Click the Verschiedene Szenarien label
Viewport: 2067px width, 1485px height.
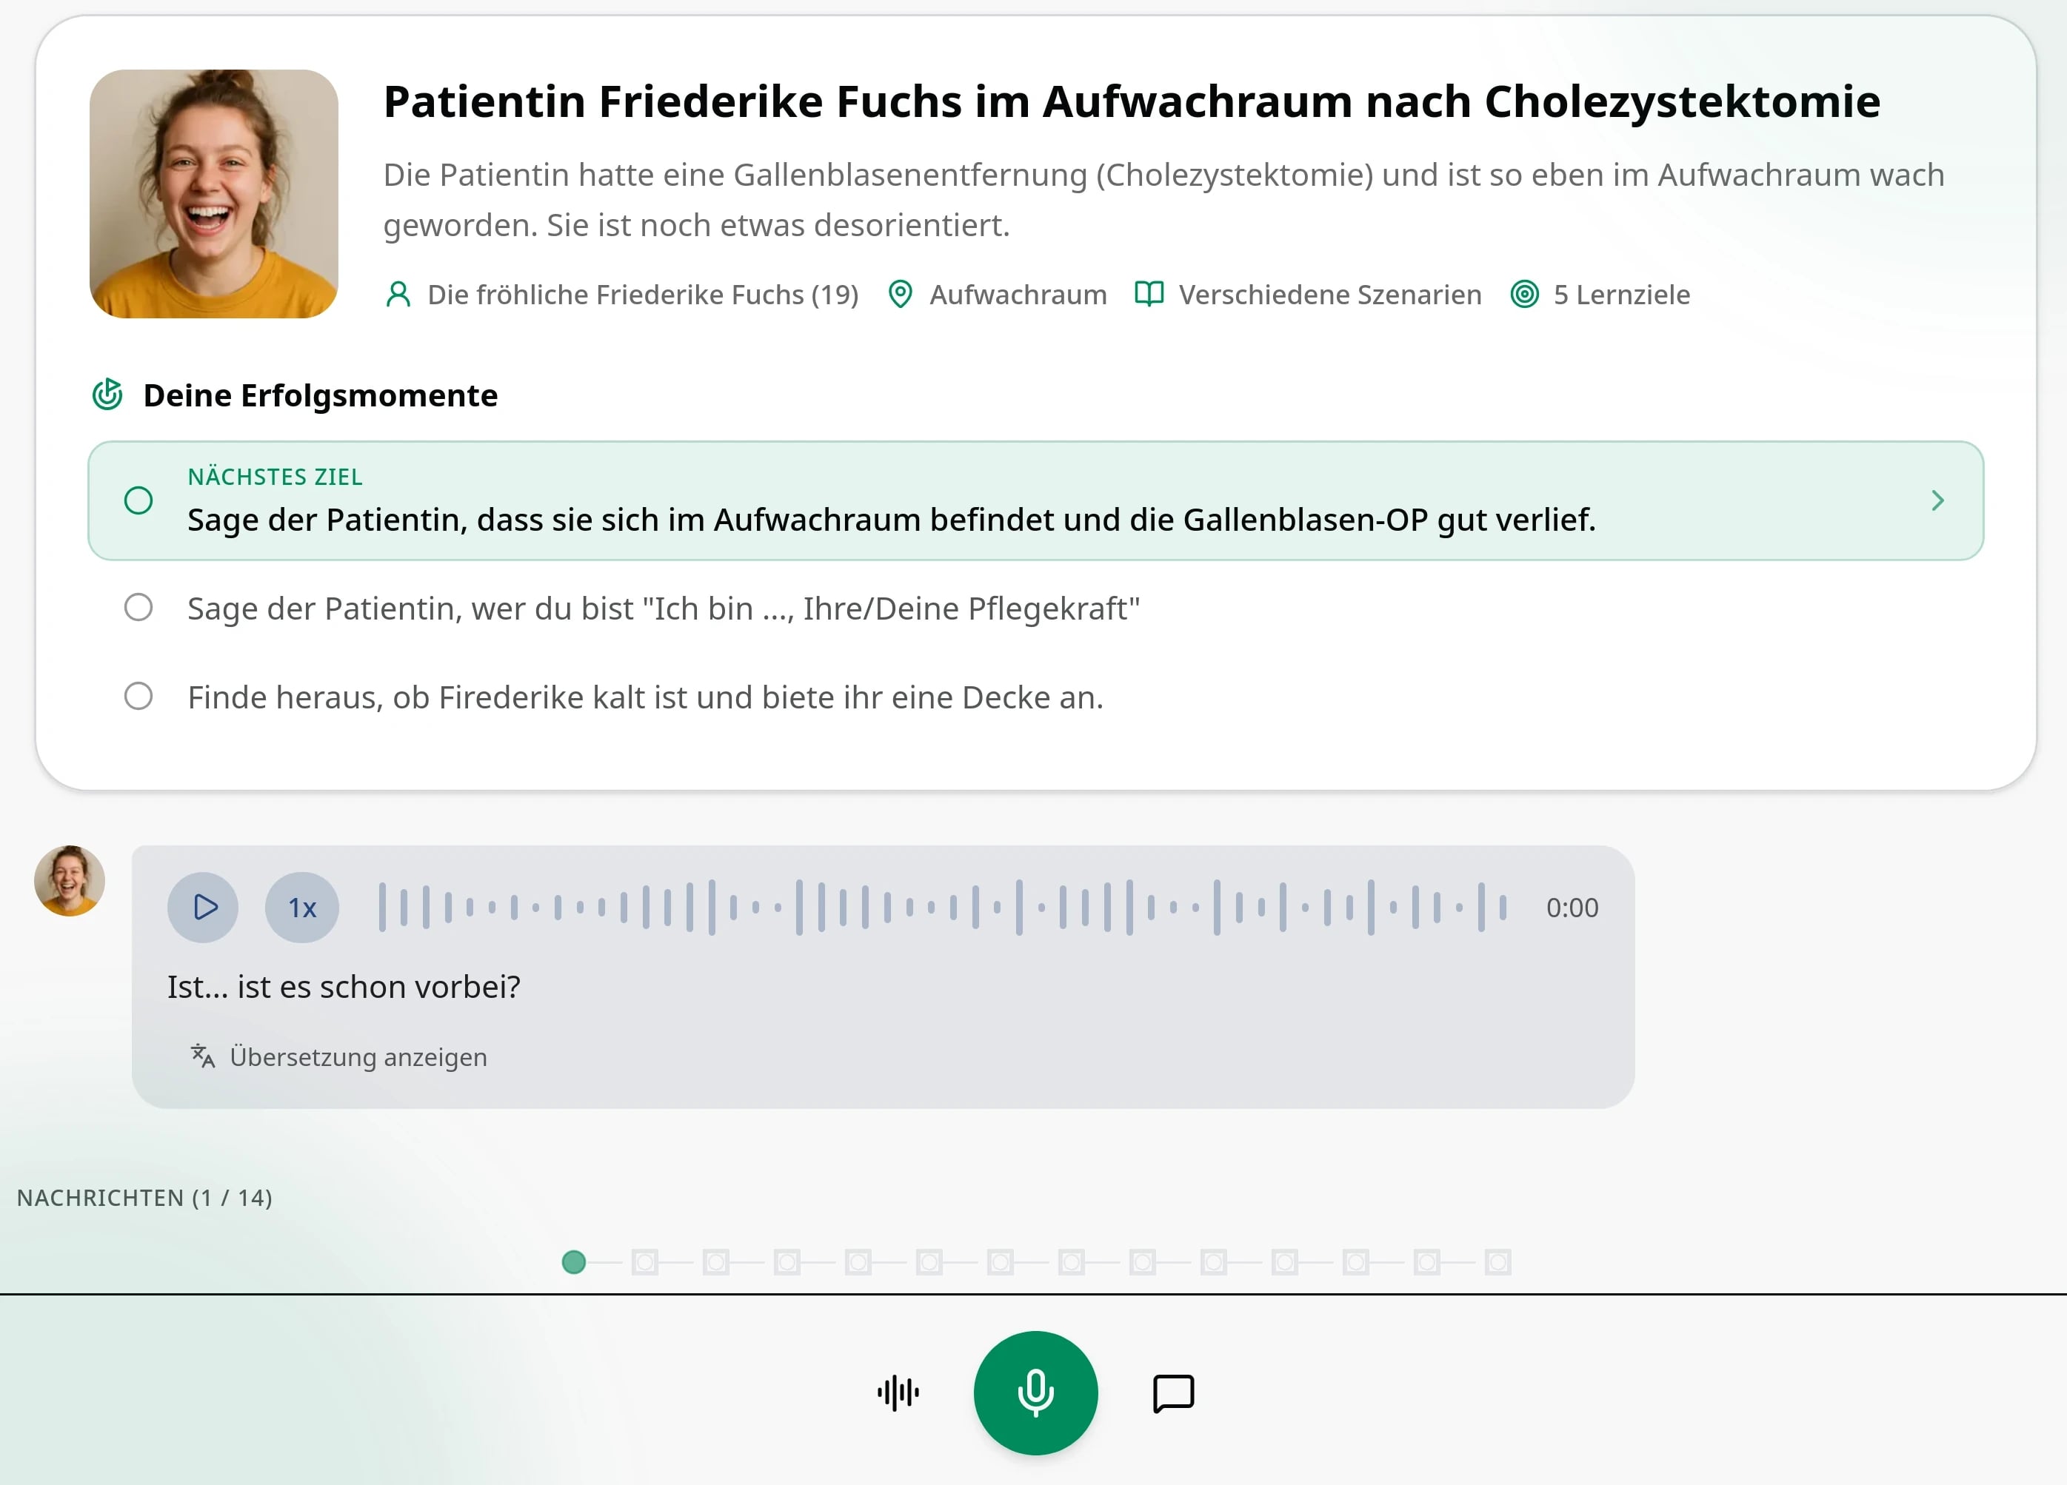[x=1329, y=295]
